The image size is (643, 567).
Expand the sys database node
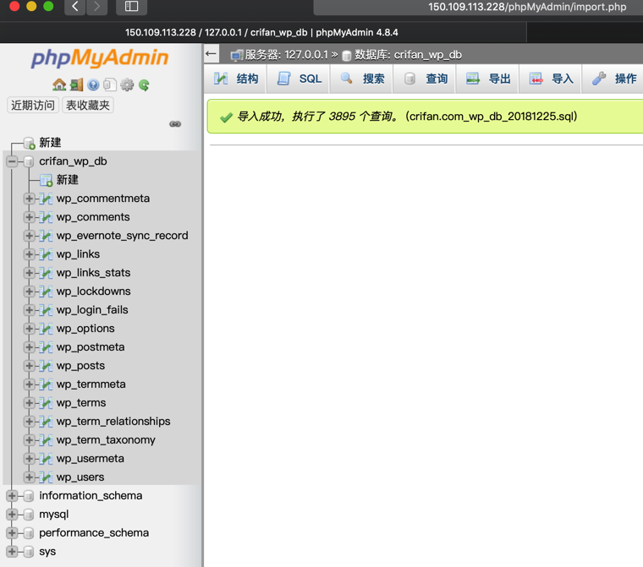coord(12,552)
